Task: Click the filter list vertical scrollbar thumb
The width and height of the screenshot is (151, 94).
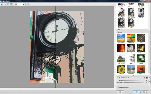Action: (149, 51)
